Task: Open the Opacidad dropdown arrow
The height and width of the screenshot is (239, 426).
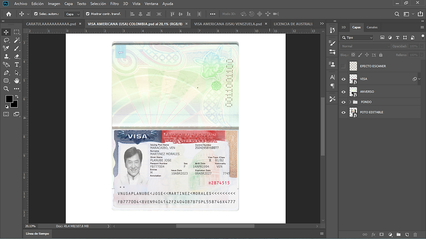Action: point(422,46)
